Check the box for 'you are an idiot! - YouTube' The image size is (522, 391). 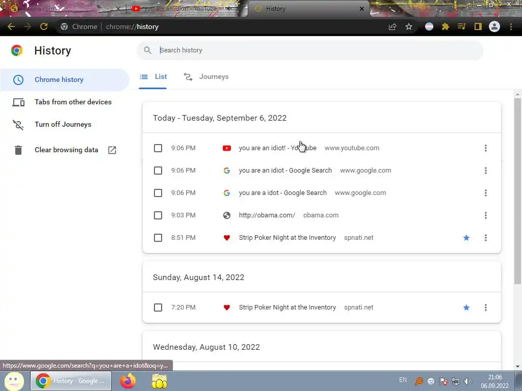coord(158,148)
